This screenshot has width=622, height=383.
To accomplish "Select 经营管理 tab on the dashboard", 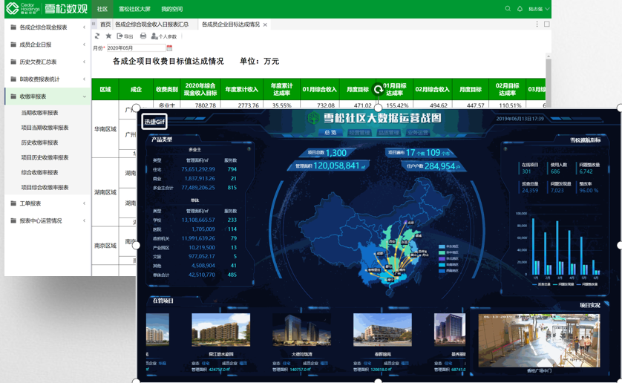I will coord(360,133).
